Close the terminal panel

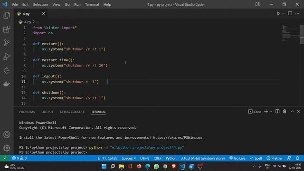pyautogui.click(x=298, y=111)
